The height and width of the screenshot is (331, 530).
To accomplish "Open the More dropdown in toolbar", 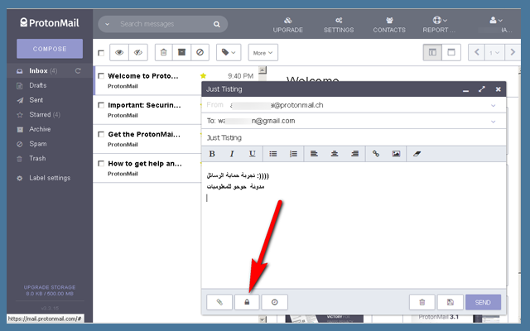I will (262, 53).
